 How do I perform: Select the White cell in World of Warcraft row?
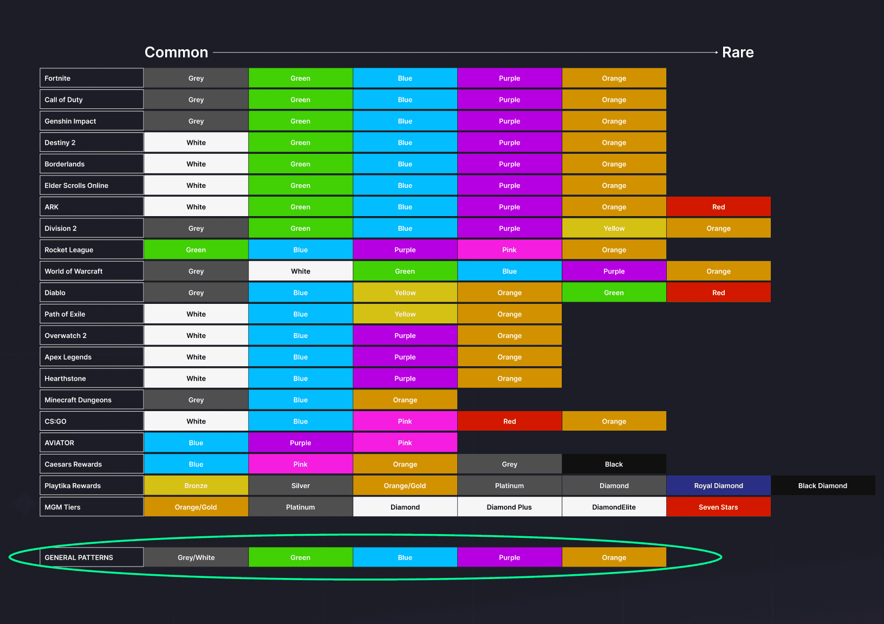[301, 271]
